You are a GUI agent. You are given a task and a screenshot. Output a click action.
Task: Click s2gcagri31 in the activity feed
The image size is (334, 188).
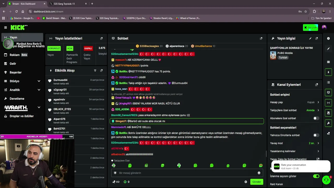coord(60,90)
